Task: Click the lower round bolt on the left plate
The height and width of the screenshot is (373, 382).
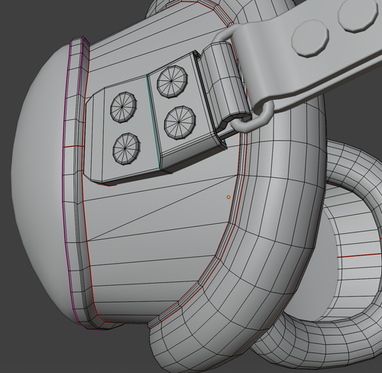Action: tap(127, 149)
